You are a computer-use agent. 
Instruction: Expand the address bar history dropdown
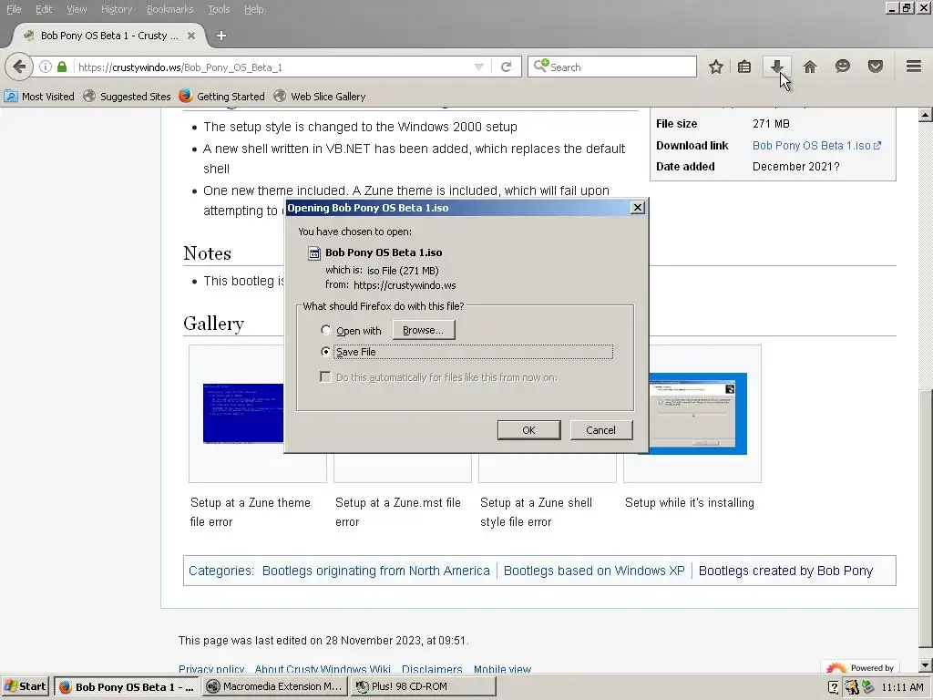coord(478,67)
